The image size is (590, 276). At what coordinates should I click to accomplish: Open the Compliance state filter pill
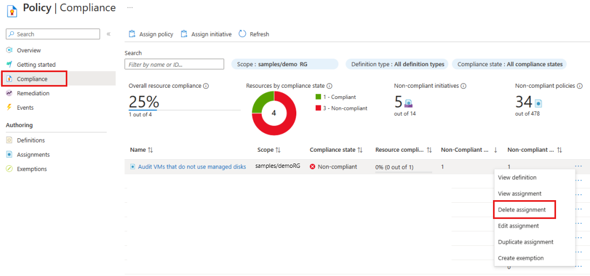tap(510, 64)
